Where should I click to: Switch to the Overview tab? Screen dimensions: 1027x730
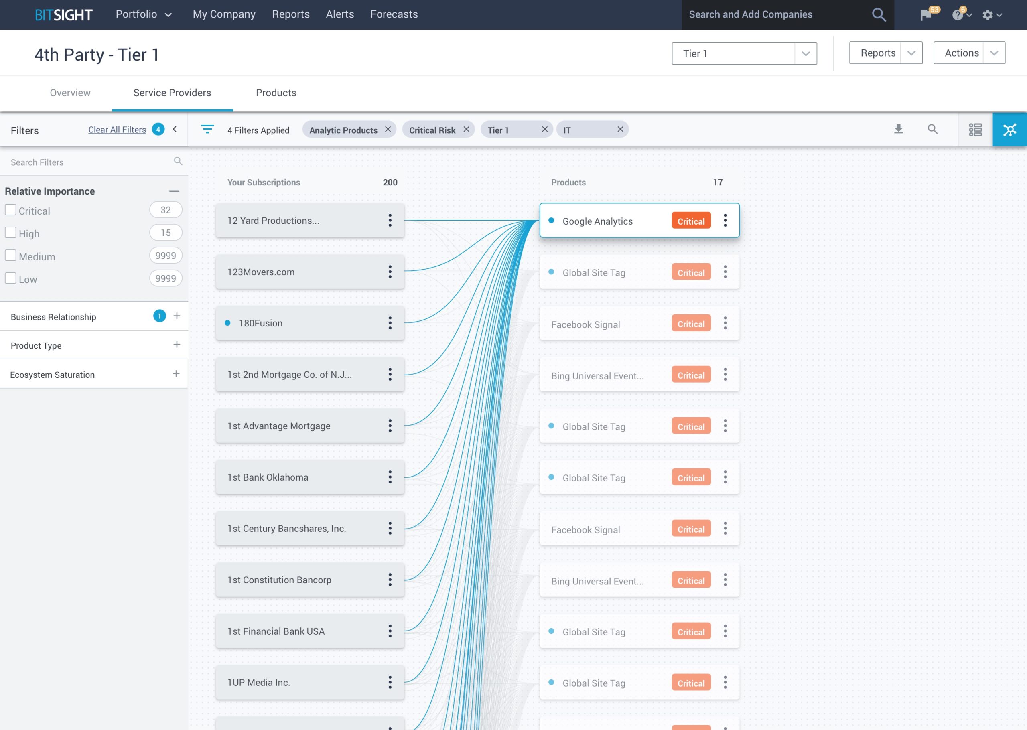click(x=70, y=93)
